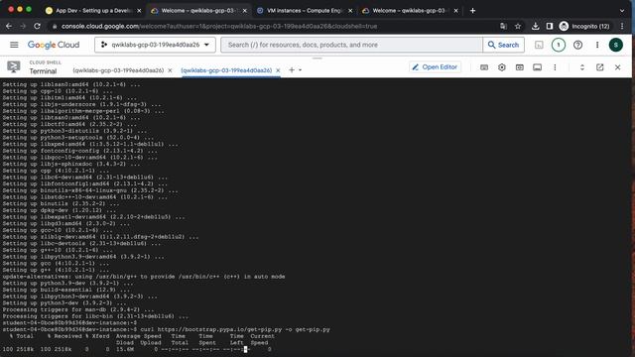Go back with browser back arrow
The width and height of the screenshot is (635, 357).
[9, 26]
